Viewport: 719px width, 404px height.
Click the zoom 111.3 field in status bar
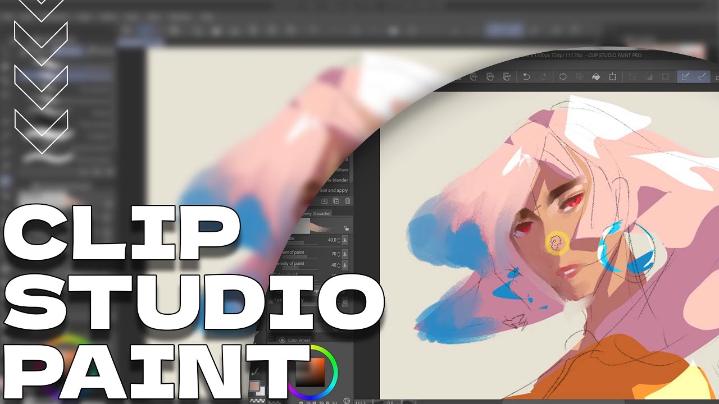361,402
